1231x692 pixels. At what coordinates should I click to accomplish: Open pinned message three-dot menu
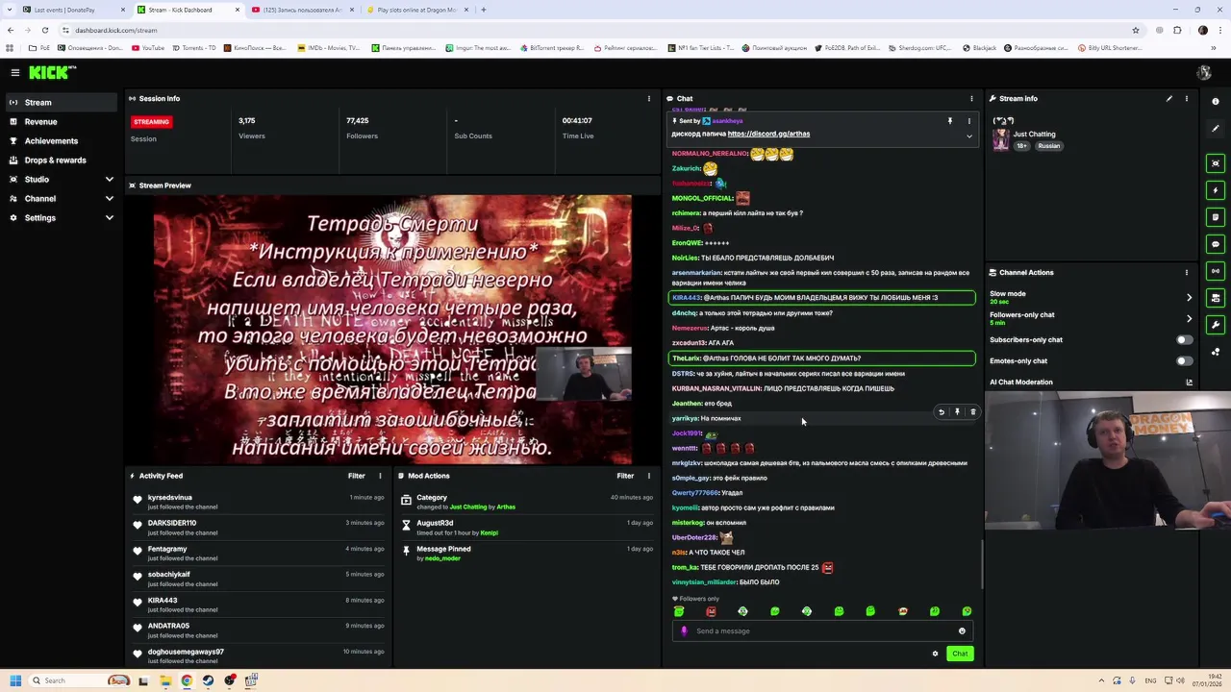point(969,121)
